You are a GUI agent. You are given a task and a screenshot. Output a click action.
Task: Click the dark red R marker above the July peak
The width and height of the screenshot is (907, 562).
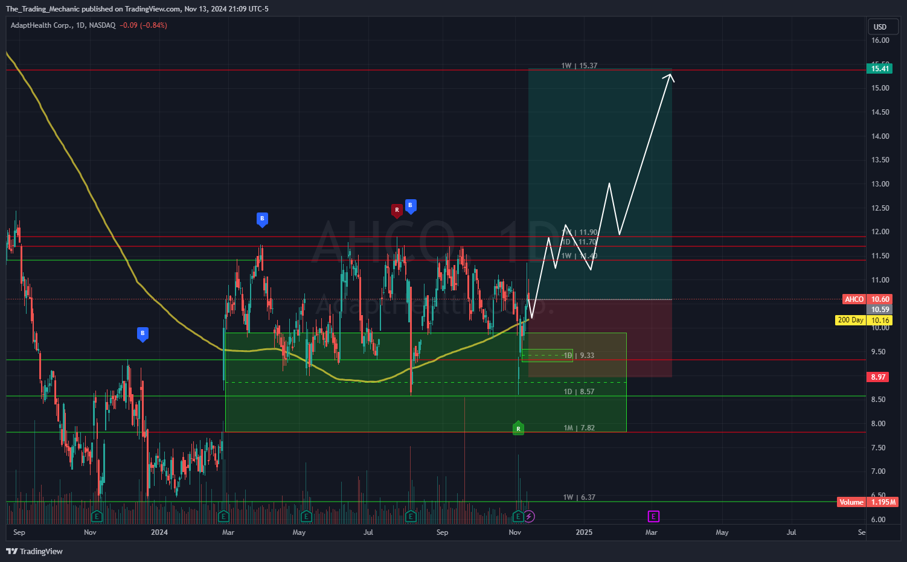click(x=397, y=211)
